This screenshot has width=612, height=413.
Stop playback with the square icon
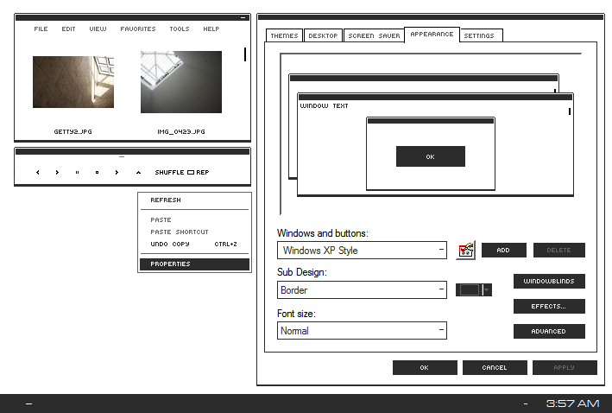(x=98, y=172)
